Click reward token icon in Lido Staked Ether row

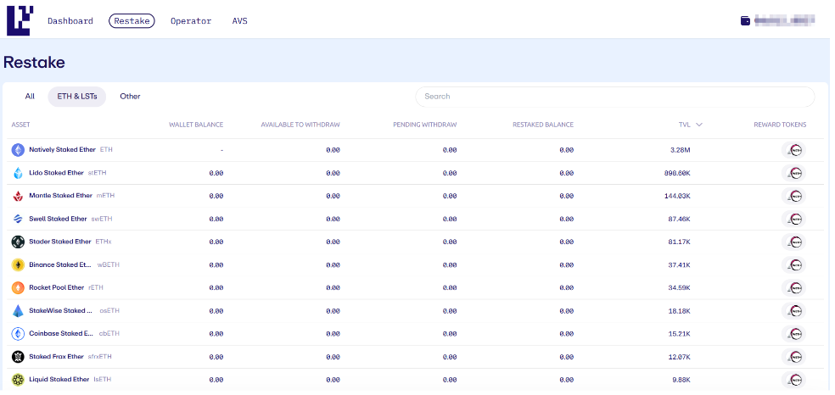point(794,173)
